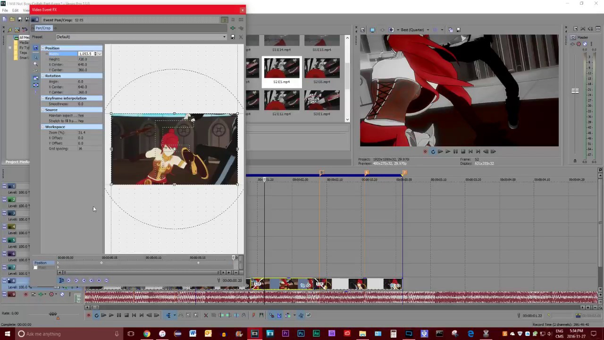Click the Cortana Ask me anything search box
Image resolution: width=604 pixels, height=340 pixels.
click(x=69, y=334)
